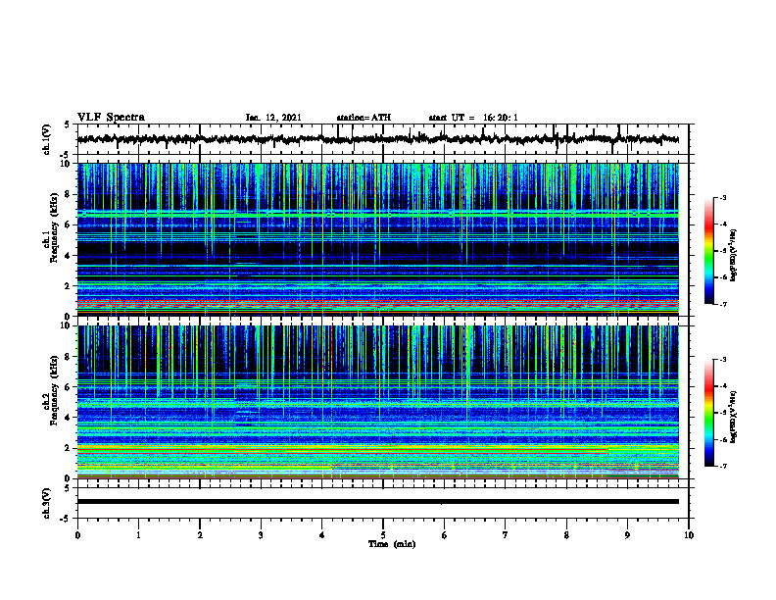Click the "-3" label on ch.1 color bar

tap(723, 198)
